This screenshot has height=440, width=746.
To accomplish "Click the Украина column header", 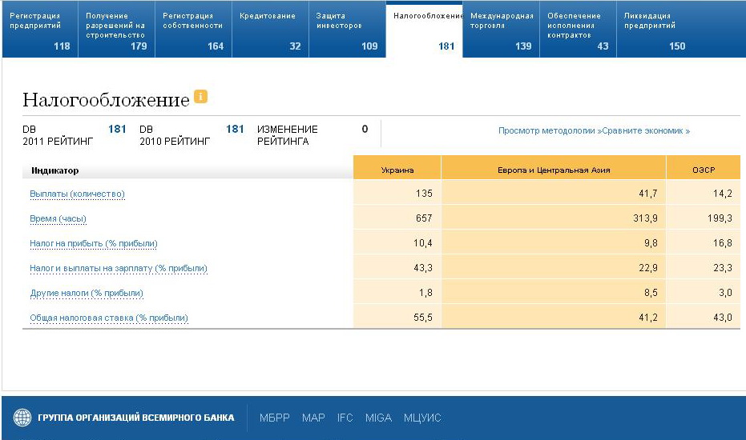I will coord(397,170).
